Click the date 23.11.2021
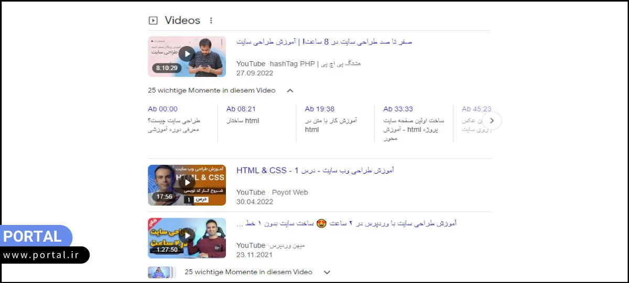The width and height of the screenshot is (629, 283). coord(255,255)
